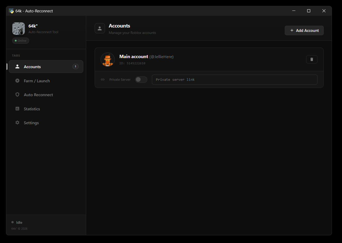Click the app icon in the title bar
Viewport: 342px width, 243px height.
[11, 11]
